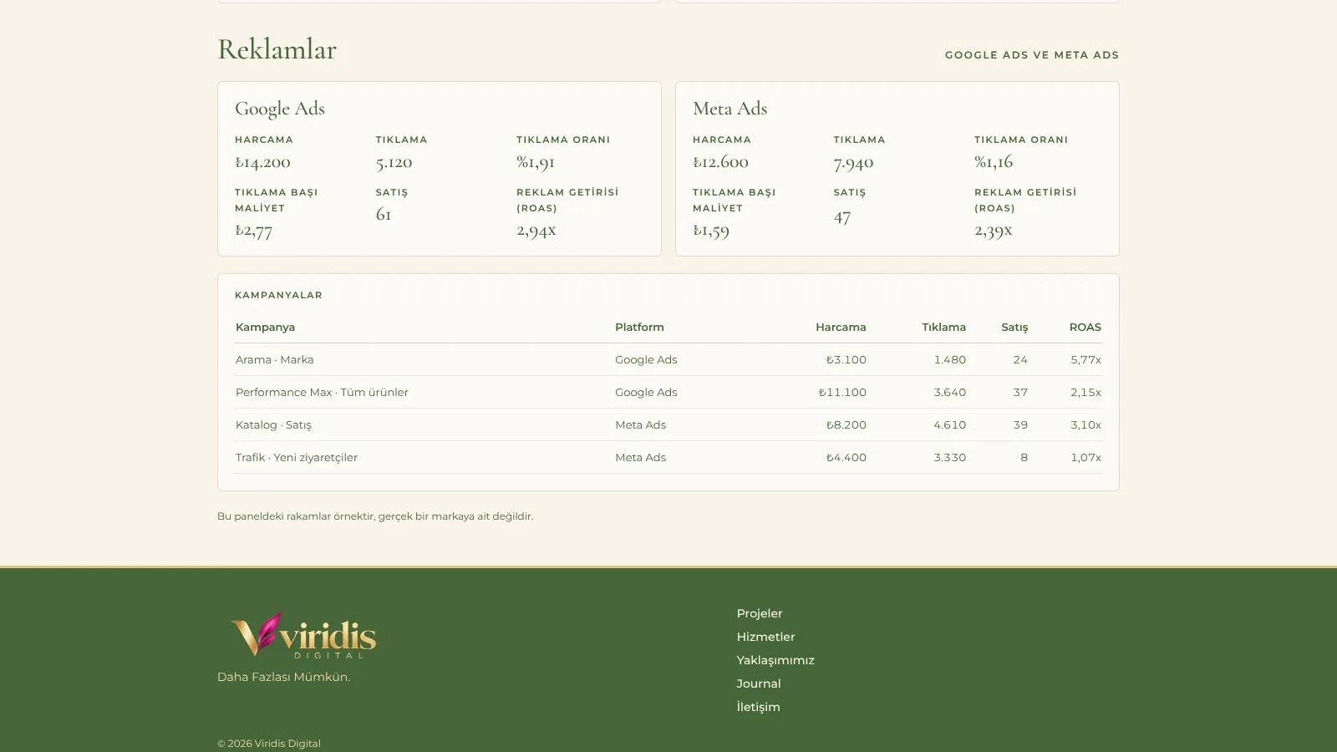
Task: Click the Meta Ads card title
Action: [730, 109]
